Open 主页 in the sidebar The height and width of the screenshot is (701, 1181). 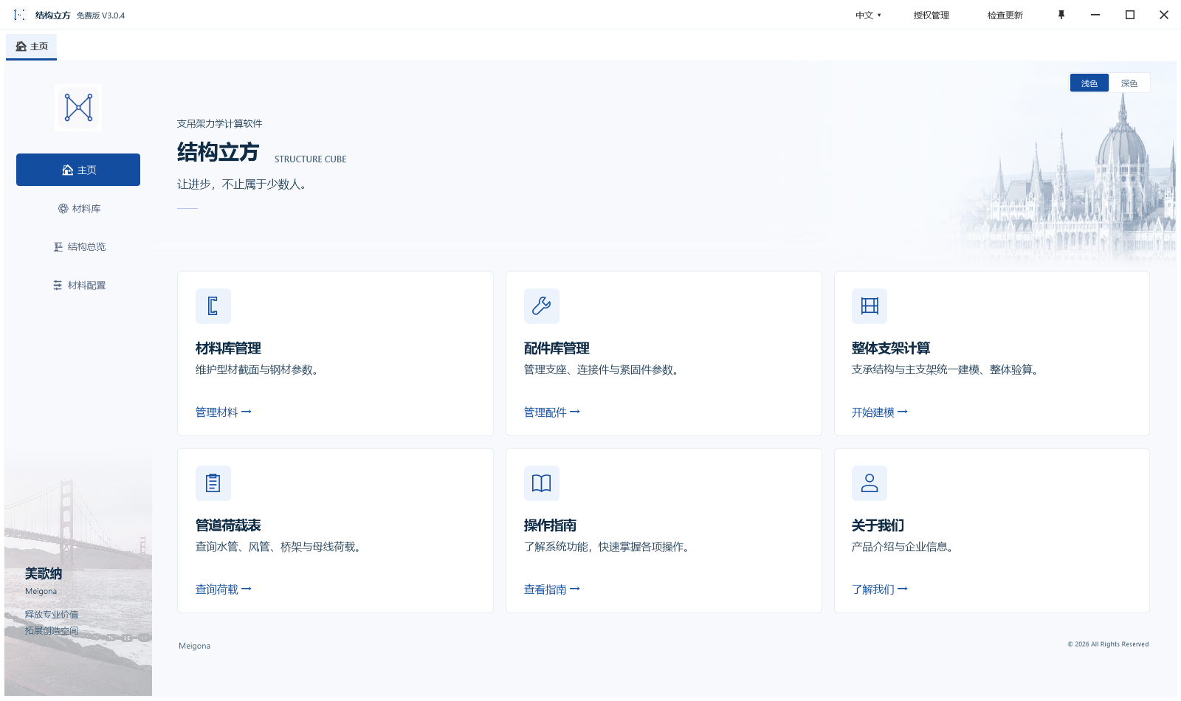coord(78,170)
